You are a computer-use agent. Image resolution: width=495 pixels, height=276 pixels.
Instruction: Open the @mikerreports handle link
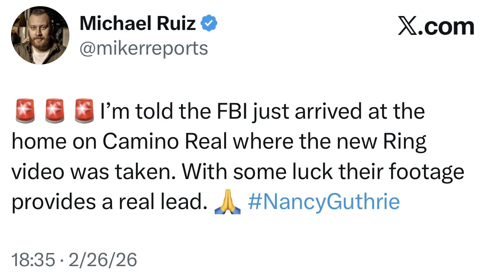click(144, 48)
